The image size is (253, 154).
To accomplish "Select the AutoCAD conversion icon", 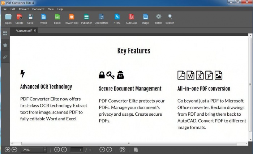I will pyautogui.click(x=131, y=19).
